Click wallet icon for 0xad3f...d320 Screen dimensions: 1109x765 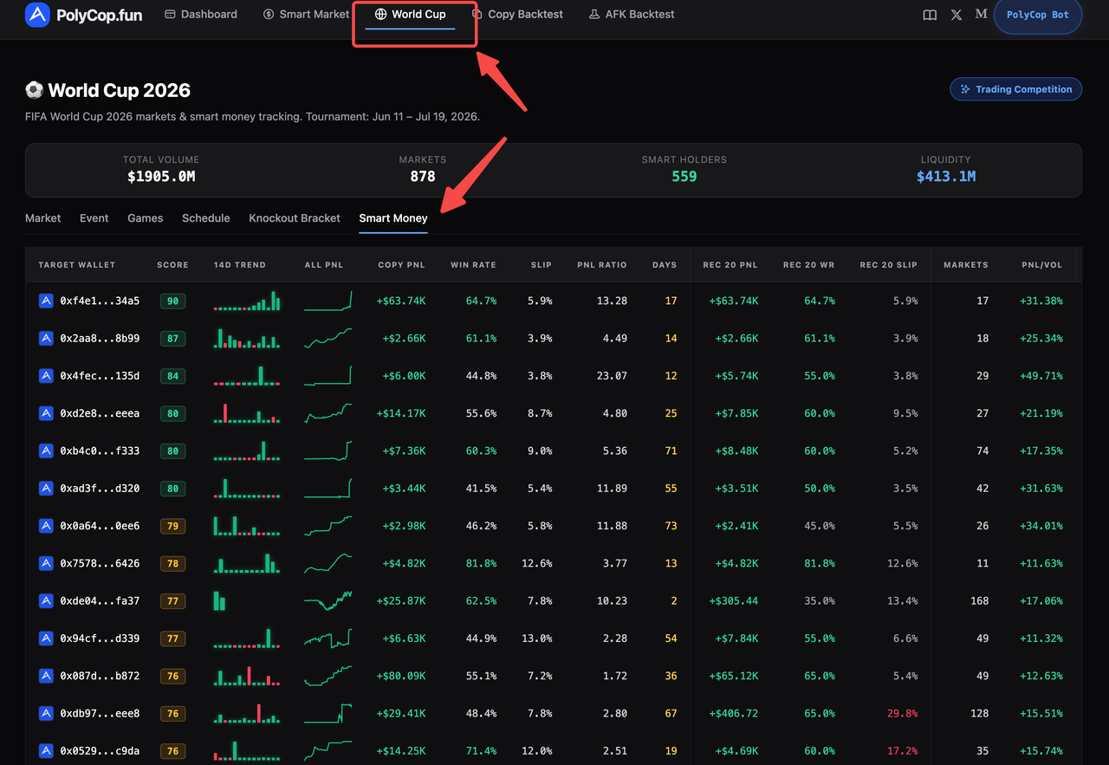click(46, 489)
